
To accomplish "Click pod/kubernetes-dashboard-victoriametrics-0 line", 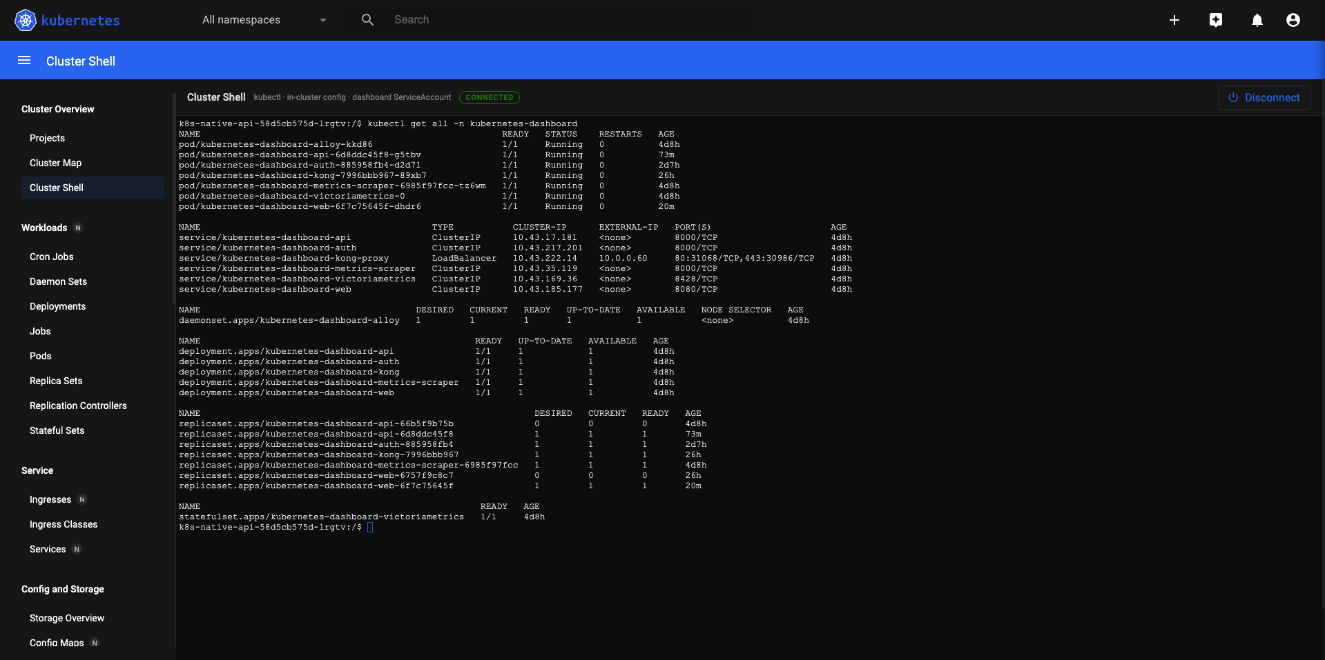I will (x=429, y=197).
